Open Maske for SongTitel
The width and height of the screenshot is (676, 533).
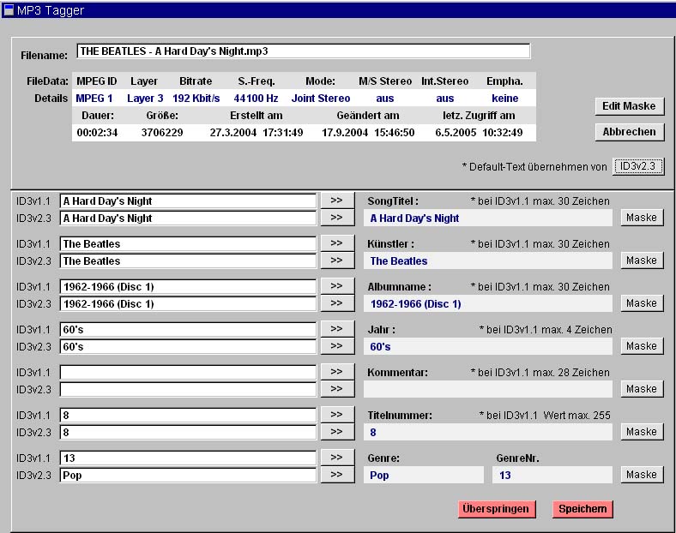(x=641, y=218)
